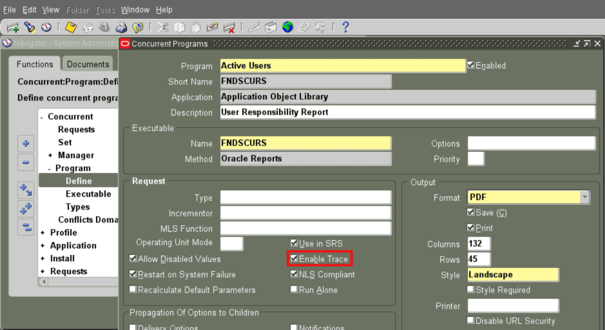This screenshot has width=605, height=330.
Task: Click the Clear Record toolbar icon
Action: coord(211,27)
